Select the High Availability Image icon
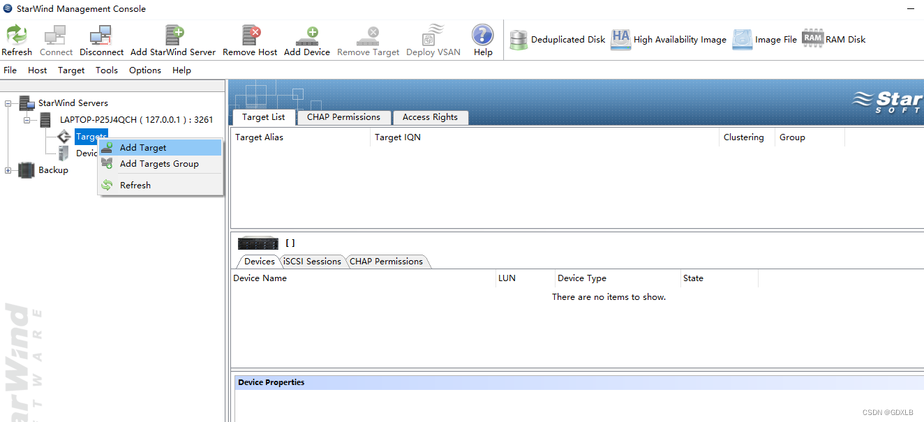Image resolution: width=924 pixels, height=422 pixels. (620, 40)
